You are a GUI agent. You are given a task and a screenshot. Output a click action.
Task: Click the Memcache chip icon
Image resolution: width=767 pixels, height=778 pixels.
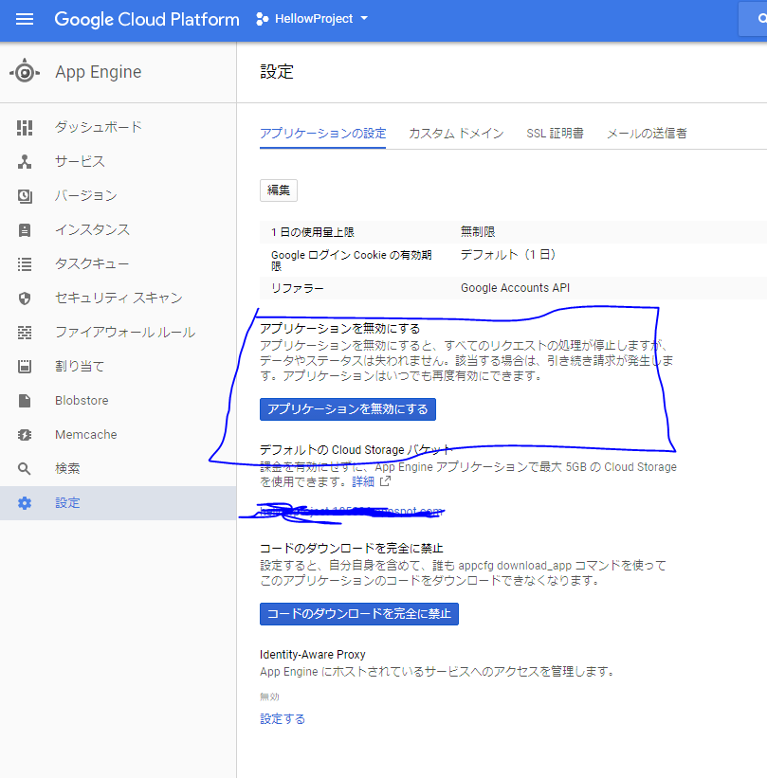[25, 435]
